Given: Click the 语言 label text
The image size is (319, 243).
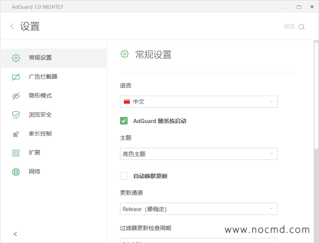Looking at the screenshot, I should (x=126, y=85).
